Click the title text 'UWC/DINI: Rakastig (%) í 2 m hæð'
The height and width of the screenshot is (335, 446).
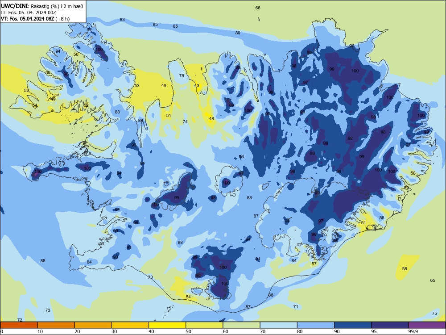[42, 6]
